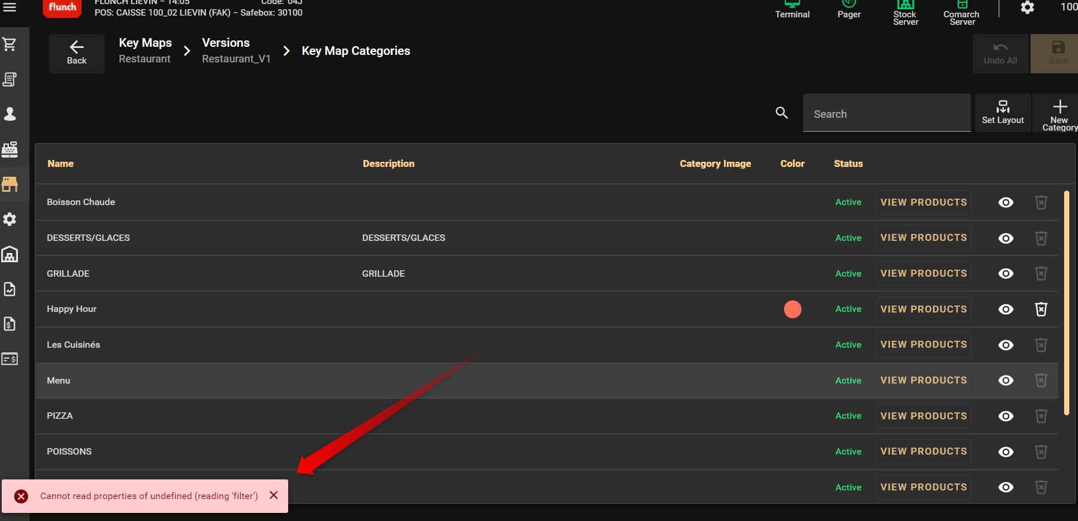Viewport: 1078px width, 521px height.
Task: Delete the Happy Hour category
Action: click(x=1041, y=310)
